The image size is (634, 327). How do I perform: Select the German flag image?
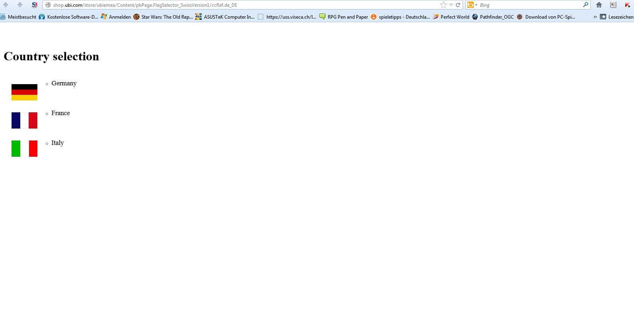24,92
